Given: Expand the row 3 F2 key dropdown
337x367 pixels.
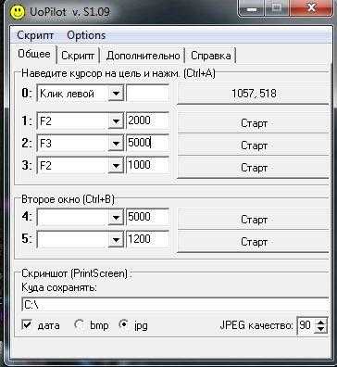Looking at the screenshot, I should click(116, 166).
